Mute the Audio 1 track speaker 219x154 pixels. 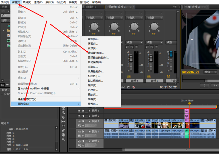coord(79,132)
